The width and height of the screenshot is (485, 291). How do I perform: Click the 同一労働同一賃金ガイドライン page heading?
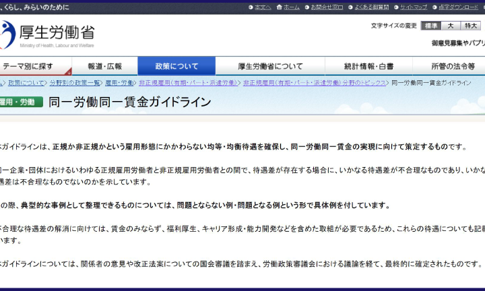[x=130, y=102]
